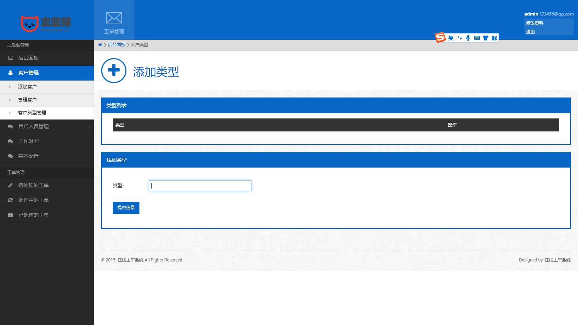The height and width of the screenshot is (325, 578).
Task: Click the microphone icon in IME toolbar
Action: 468,38
